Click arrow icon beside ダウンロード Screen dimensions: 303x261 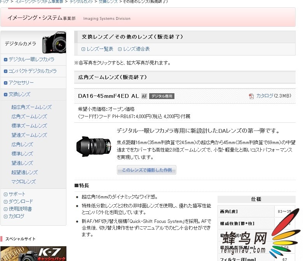coord(5,202)
